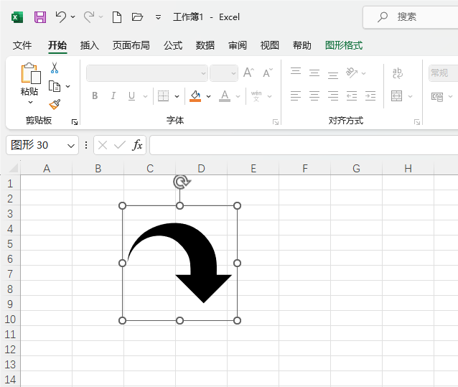Click the fill color paint bucket swatch
The width and height of the screenshot is (458, 387).
click(195, 96)
